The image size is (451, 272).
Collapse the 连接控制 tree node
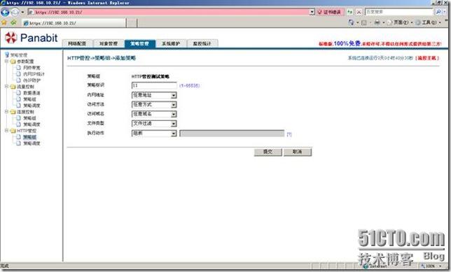point(6,112)
